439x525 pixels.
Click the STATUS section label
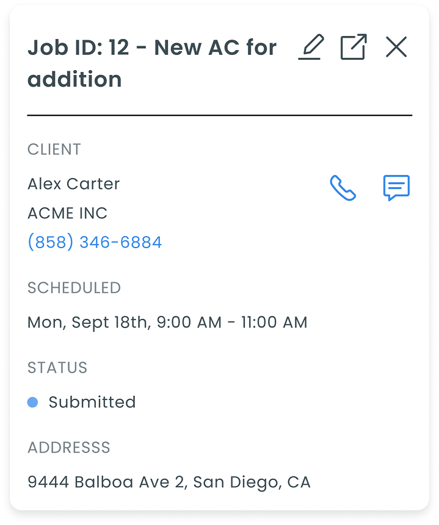tap(57, 368)
